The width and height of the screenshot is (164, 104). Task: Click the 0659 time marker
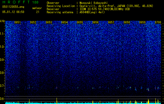click(142, 22)
